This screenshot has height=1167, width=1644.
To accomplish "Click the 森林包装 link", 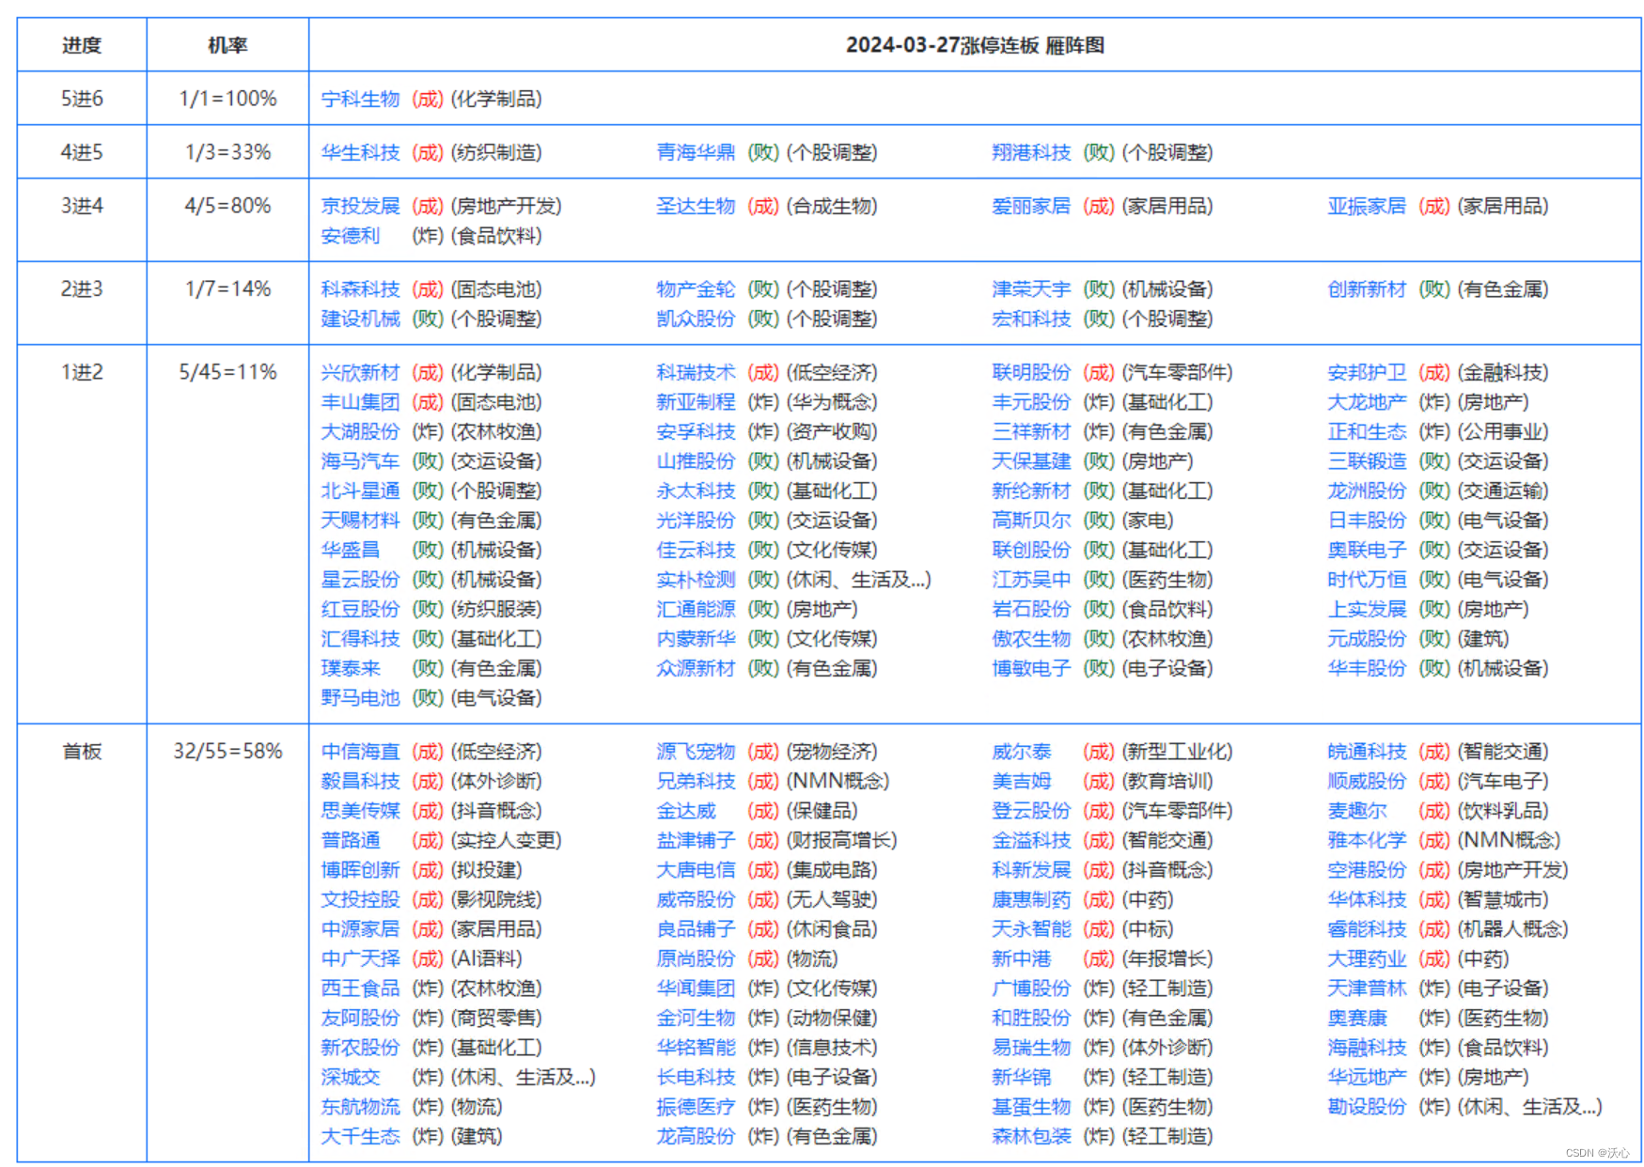I will [1031, 1137].
